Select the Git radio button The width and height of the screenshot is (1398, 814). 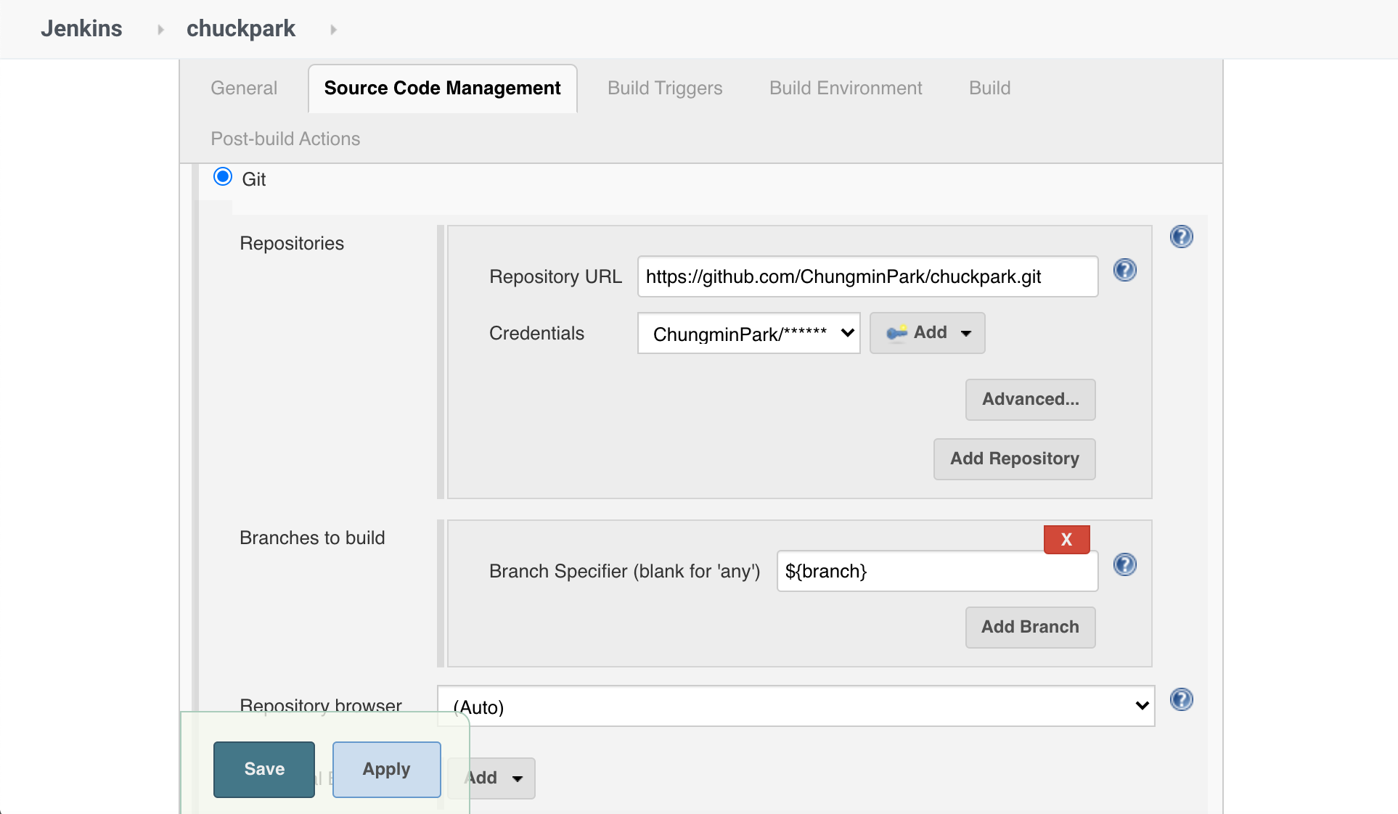pyautogui.click(x=223, y=177)
